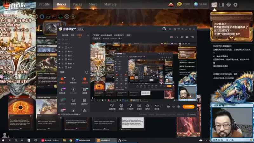The image size is (254, 143).
Task: Add 直播屏幕 capture source
Action: [x=112, y=107]
